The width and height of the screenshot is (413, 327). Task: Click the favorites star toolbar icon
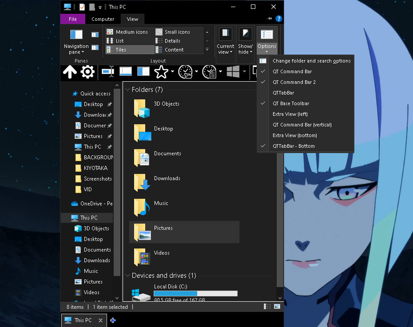click(161, 72)
